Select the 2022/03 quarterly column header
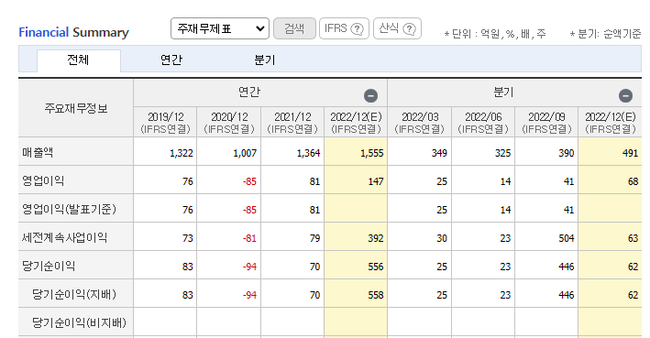 click(x=420, y=122)
